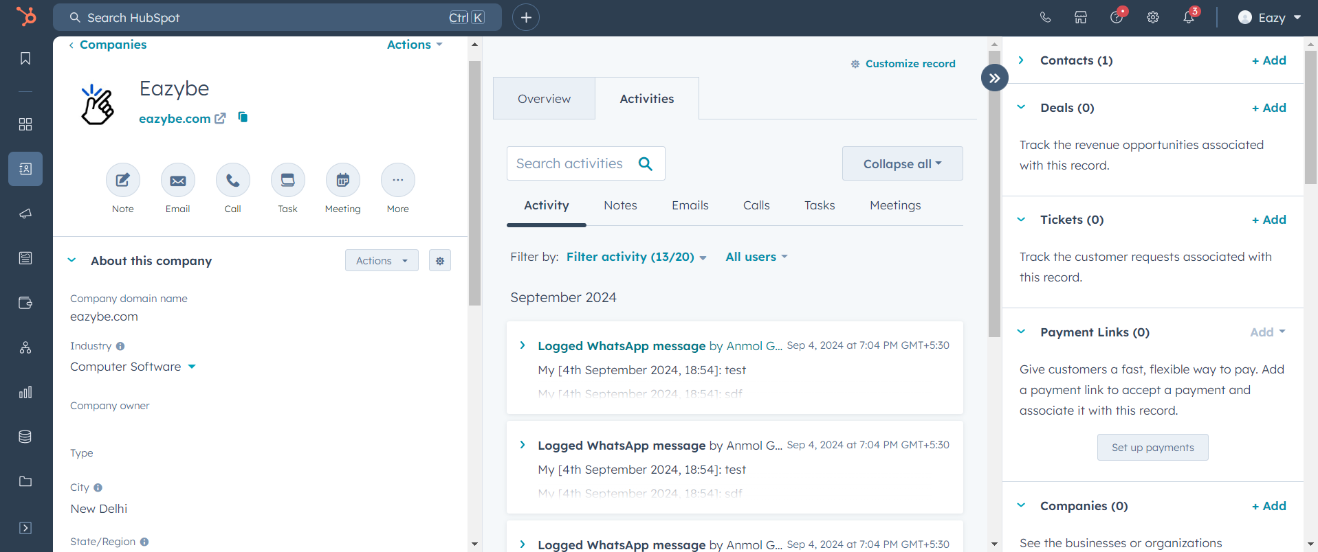
Task: Create a Note for Eazybe
Action: (123, 180)
